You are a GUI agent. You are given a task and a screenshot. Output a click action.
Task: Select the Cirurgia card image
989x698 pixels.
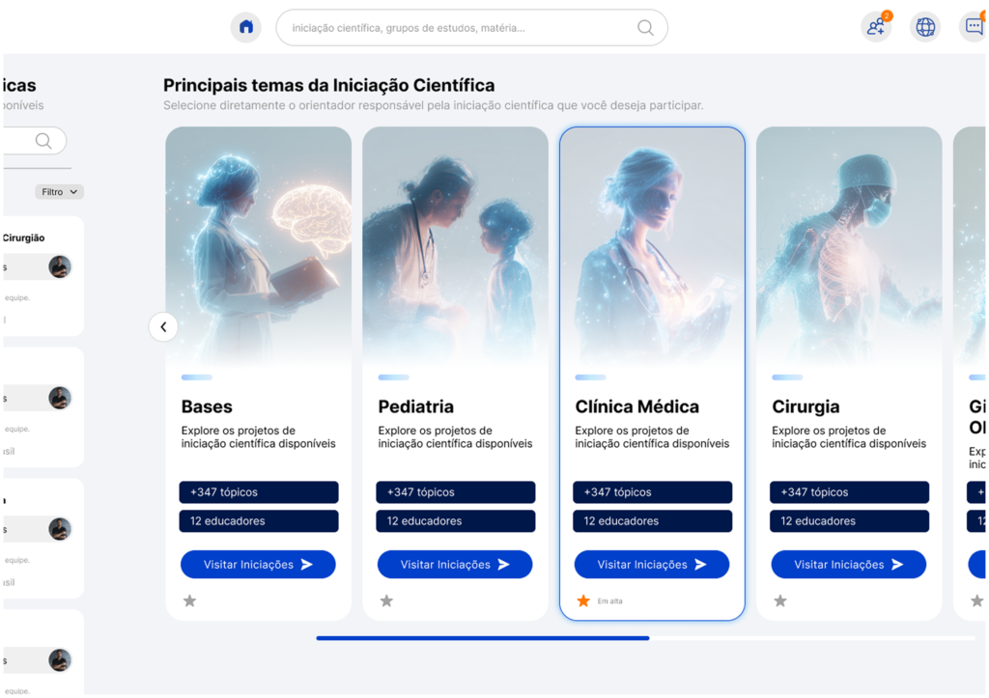pos(849,246)
